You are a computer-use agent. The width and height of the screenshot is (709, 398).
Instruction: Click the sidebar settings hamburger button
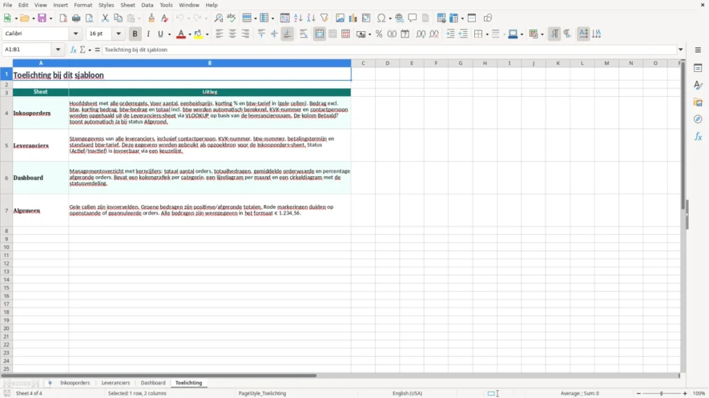[x=698, y=50]
